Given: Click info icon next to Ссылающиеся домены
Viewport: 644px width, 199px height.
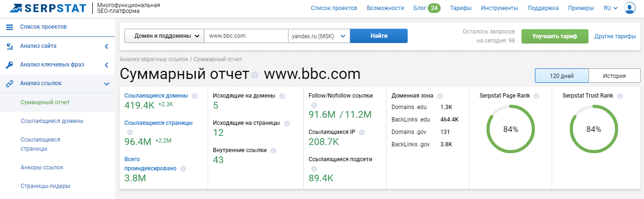Looking at the screenshot, I should 194,96.
